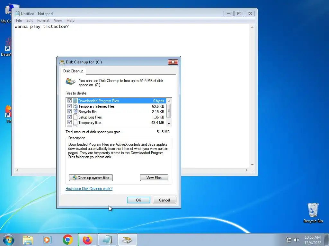Select the Recycle Bin entry in Files to delete
Screen dimensions: 329x246
pos(116,112)
